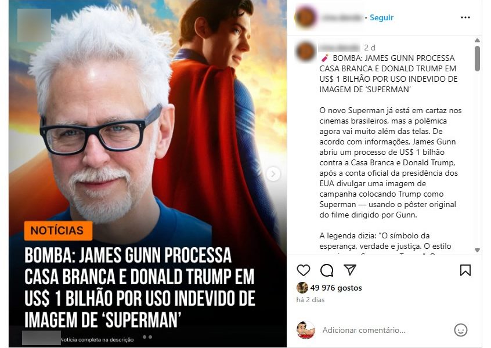The height and width of the screenshot is (348, 491).
Task: Click the caption scrollbar thumb
Action: click(477, 59)
